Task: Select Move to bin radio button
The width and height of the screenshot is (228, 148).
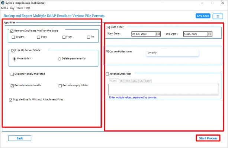Action: (x=15, y=59)
